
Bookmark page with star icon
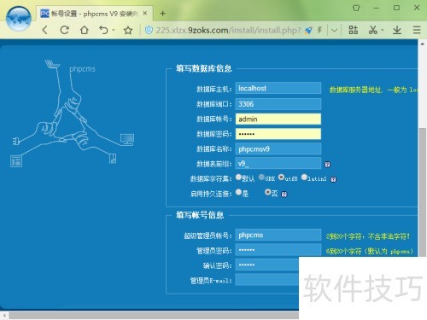pyautogui.click(x=128, y=30)
